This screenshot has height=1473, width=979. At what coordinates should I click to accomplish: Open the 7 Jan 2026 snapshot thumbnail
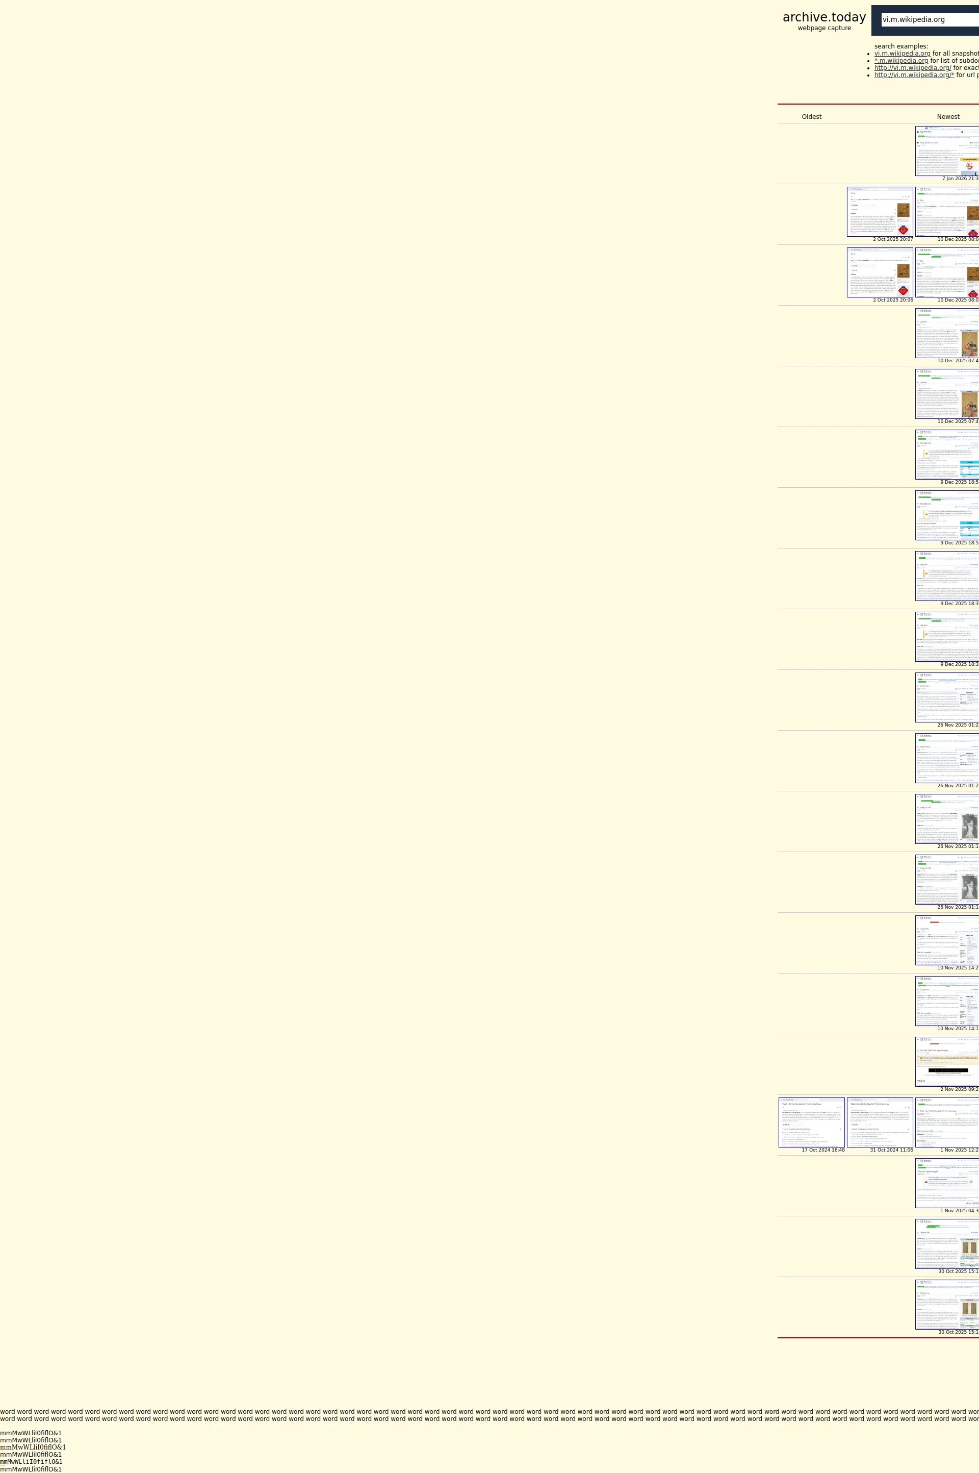click(946, 151)
